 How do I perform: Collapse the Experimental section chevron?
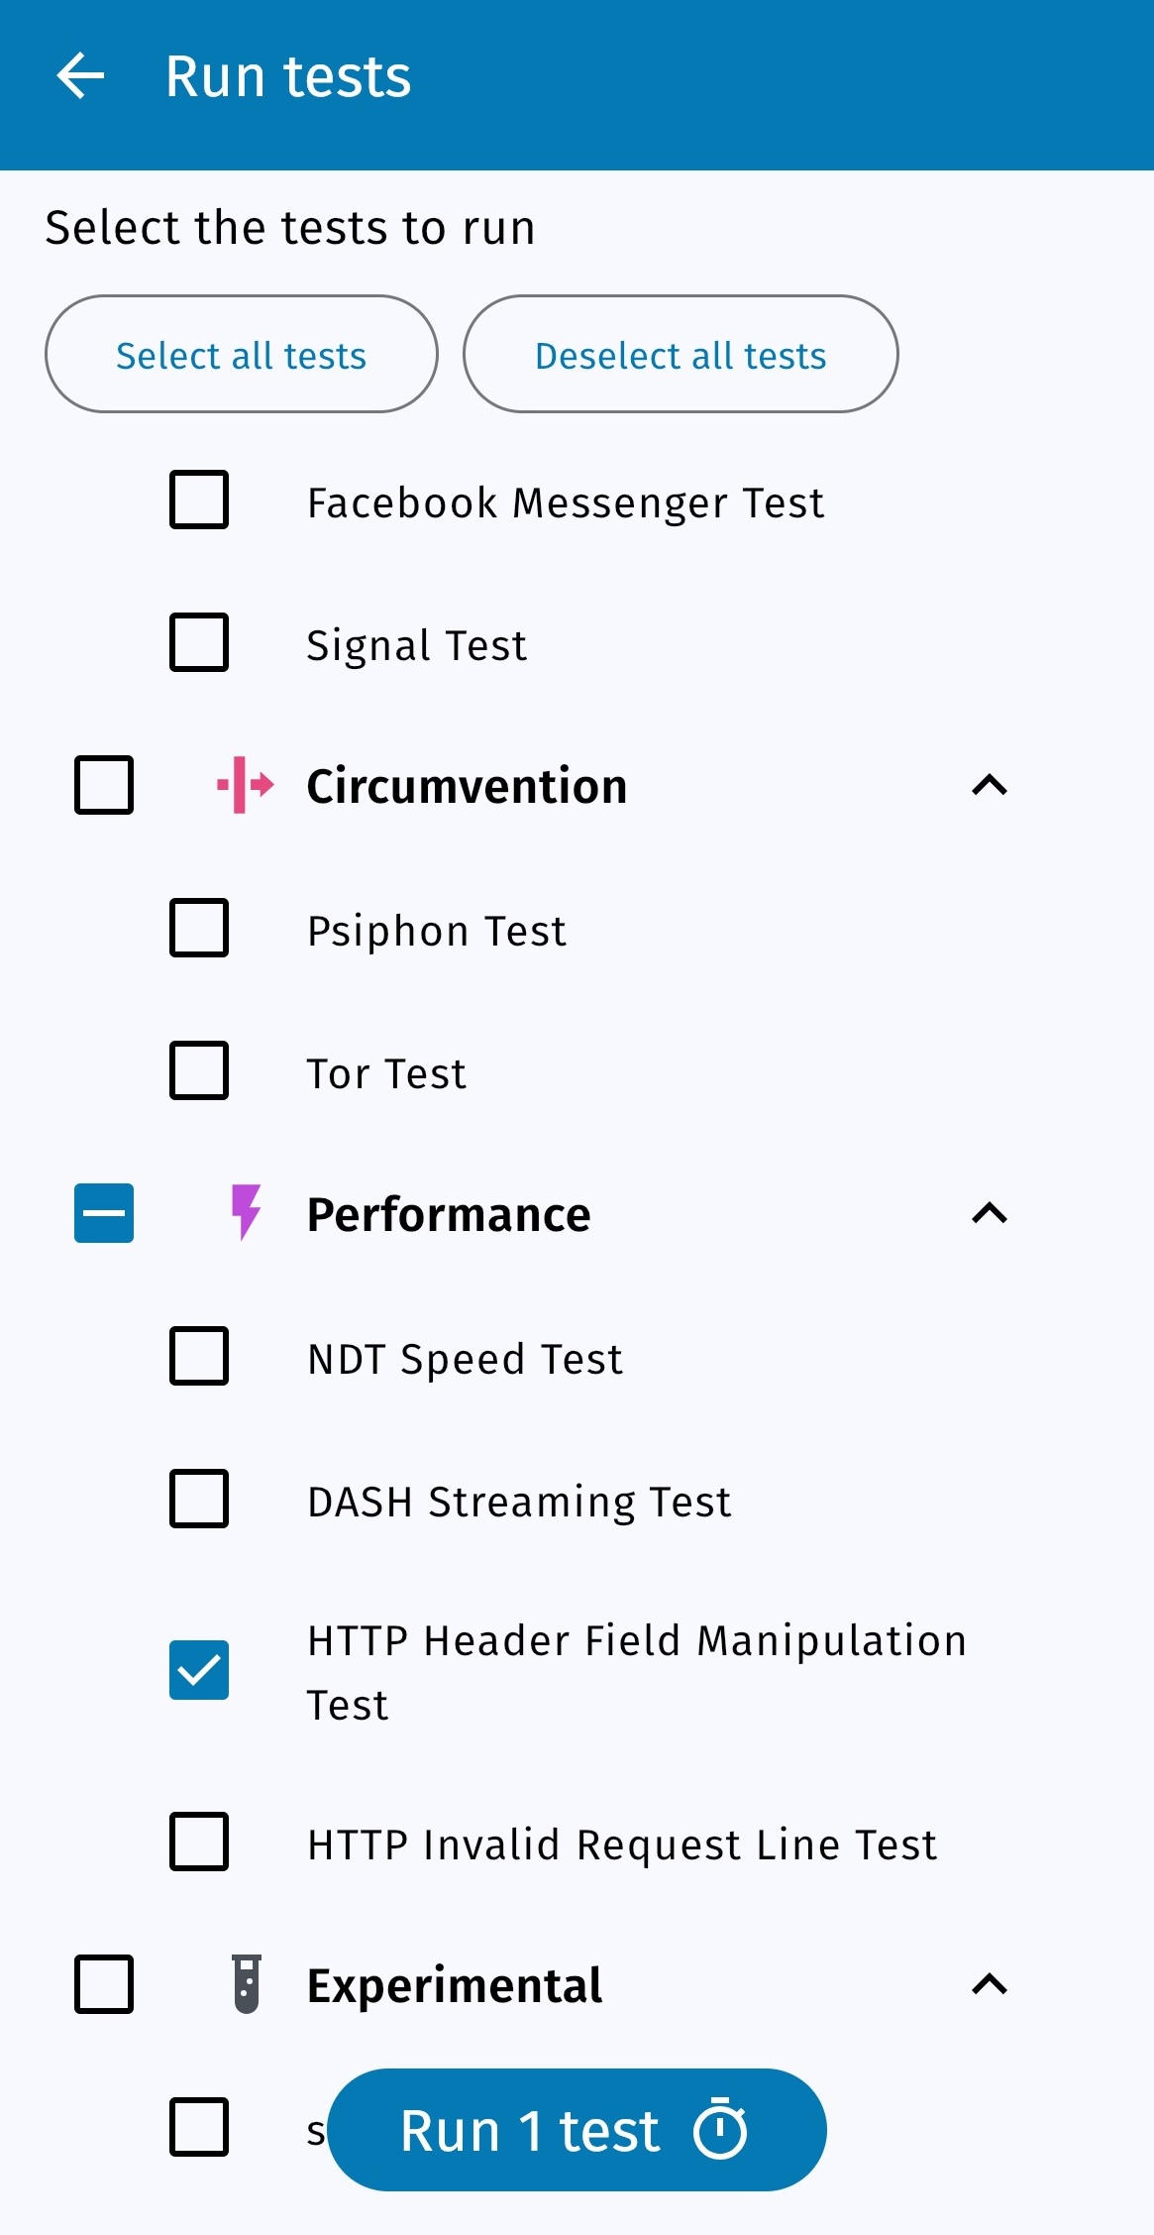[x=990, y=1984]
